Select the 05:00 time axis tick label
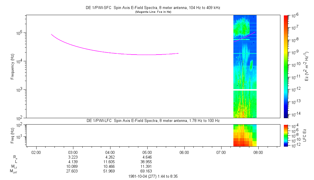This screenshot has height=180, width=314. pos(147,152)
